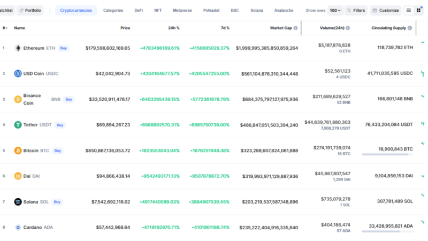The width and height of the screenshot is (428, 241).
Task: Open the Ethereum coin page link
Action: [34, 48]
